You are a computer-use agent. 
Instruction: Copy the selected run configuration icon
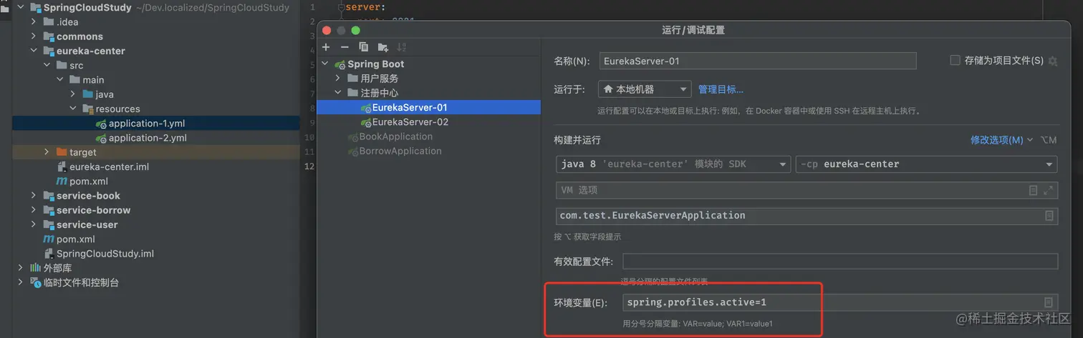tap(363, 47)
